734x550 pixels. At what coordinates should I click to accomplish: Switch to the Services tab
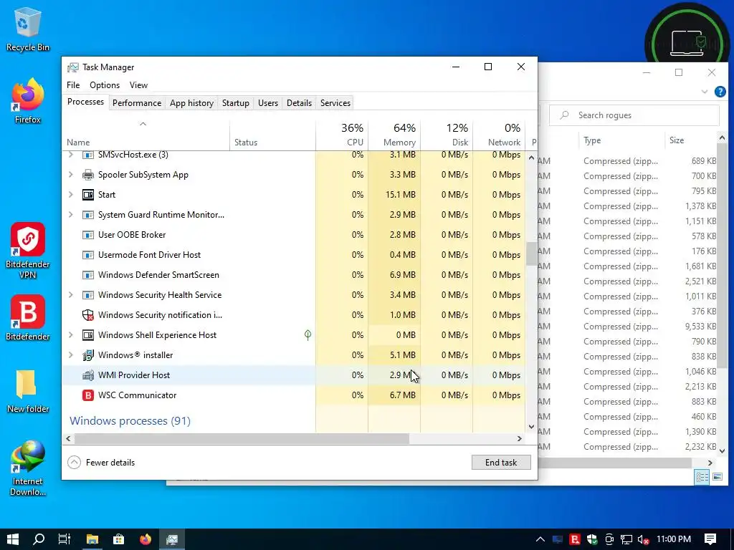335,103
